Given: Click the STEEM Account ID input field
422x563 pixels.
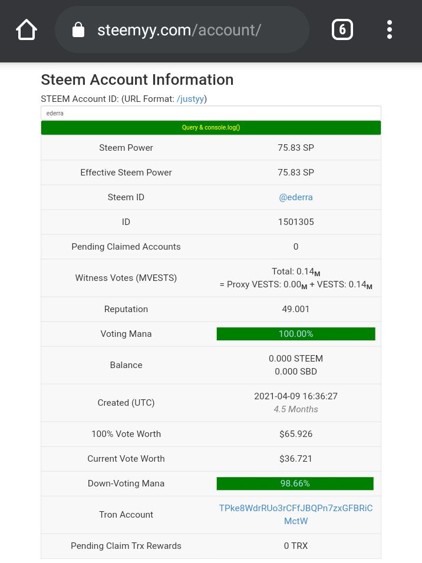Looking at the screenshot, I should [211, 113].
